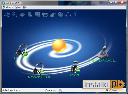The height and width of the screenshot is (94, 128).
Task: Select the Nintendo RVL-CN joystick device
Action: tap(103, 52)
